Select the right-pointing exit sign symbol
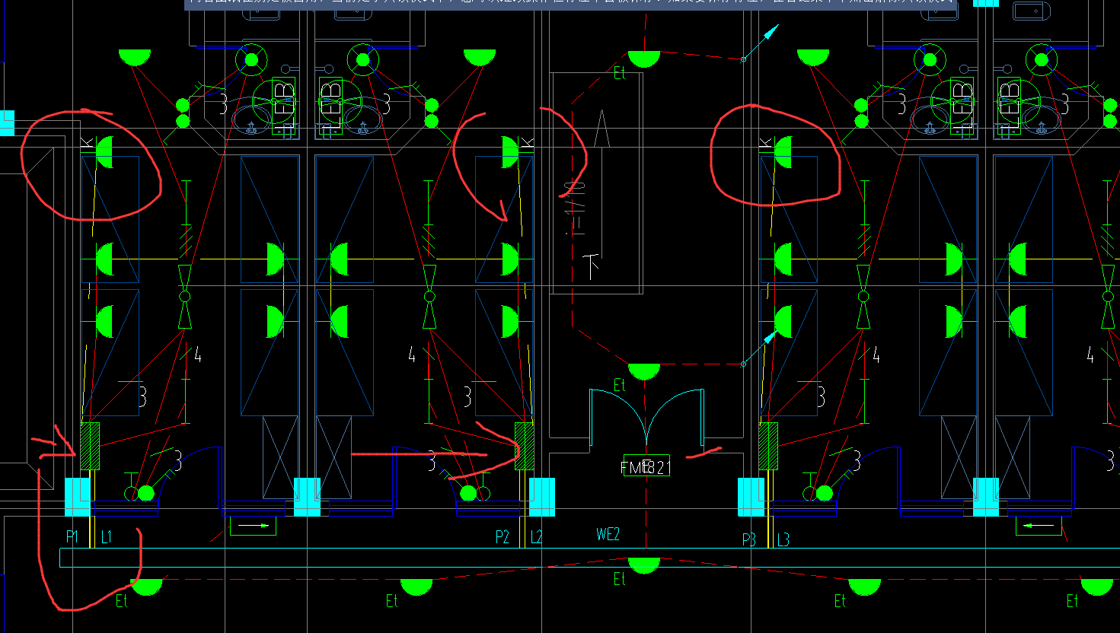 252,525
